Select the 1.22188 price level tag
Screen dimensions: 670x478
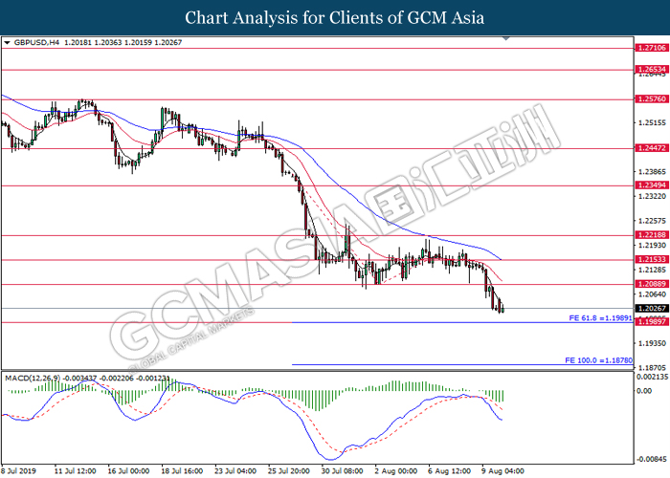651,235
